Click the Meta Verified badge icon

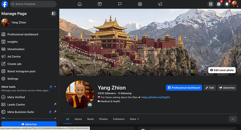pyautogui.click(x=3, y=97)
